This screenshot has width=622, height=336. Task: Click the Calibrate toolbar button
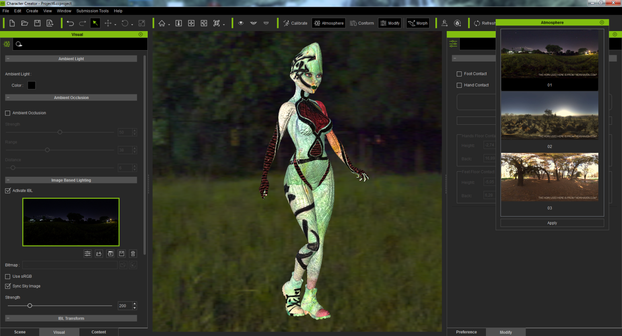point(295,23)
